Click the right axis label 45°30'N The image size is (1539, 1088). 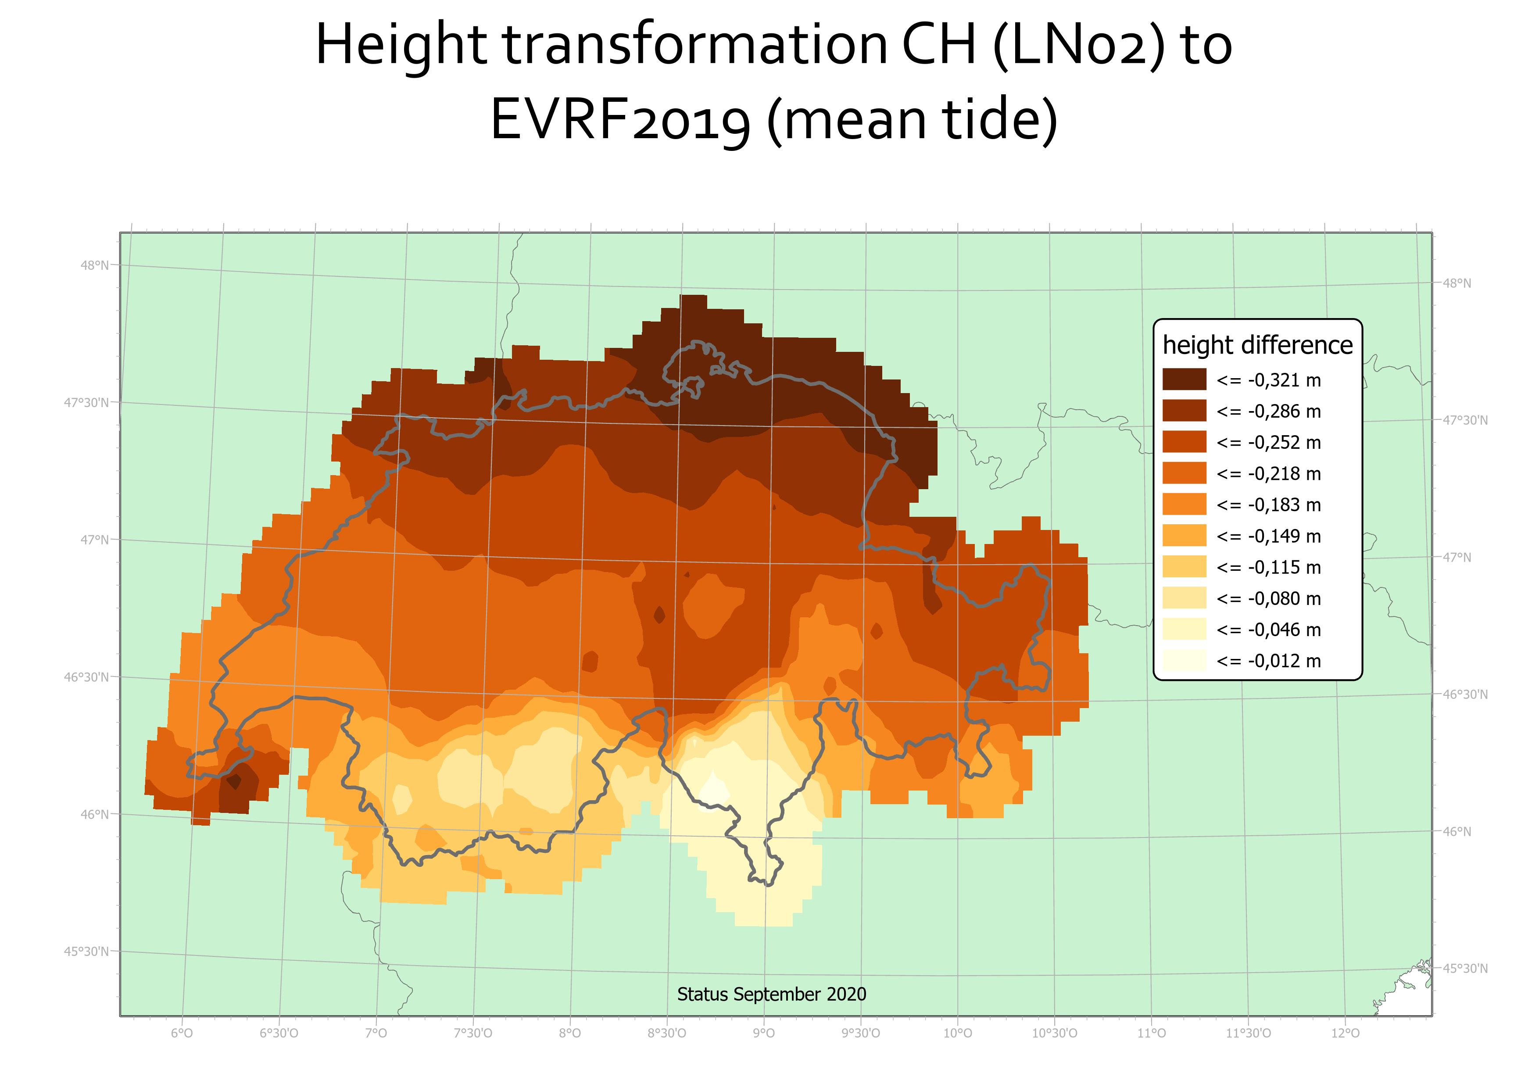1465,968
